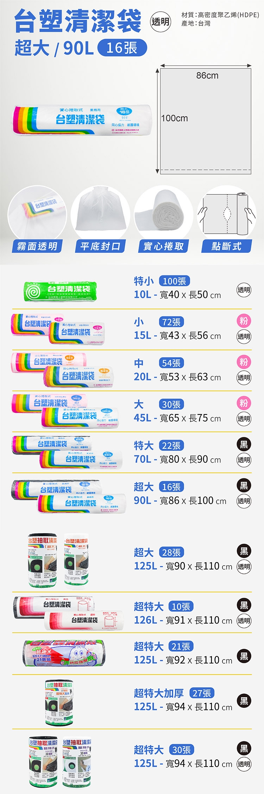Viewport: 264px width, 794px height.
Task: Click the blue 16張 pill under the title
Action: pos(122,48)
